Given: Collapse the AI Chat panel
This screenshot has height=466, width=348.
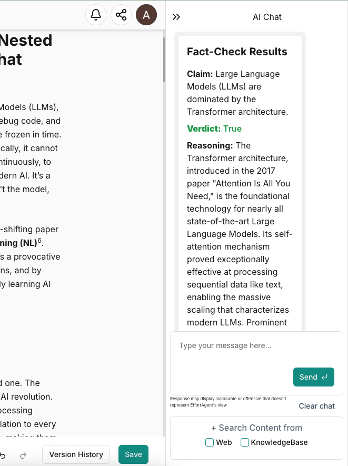Looking at the screenshot, I should (x=176, y=17).
